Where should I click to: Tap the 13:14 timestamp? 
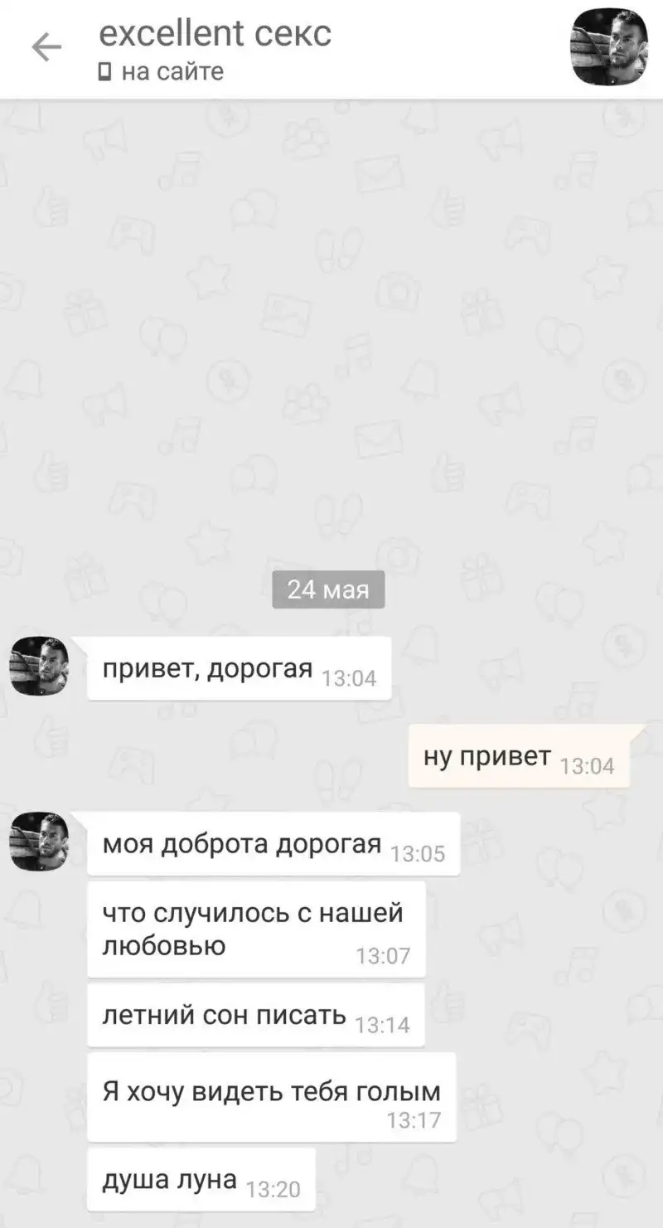(383, 1025)
